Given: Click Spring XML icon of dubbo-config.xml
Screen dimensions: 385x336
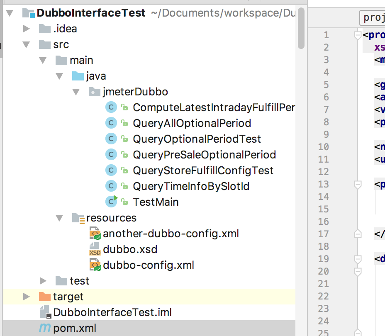Looking at the screenshot, I should tap(95, 265).
